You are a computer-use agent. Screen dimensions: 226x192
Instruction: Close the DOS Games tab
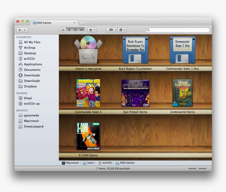[x=74, y=23]
